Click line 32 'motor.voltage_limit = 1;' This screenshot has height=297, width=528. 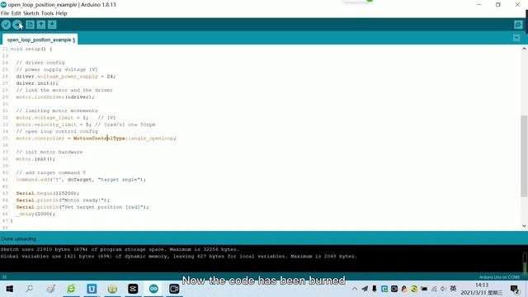[52, 117]
